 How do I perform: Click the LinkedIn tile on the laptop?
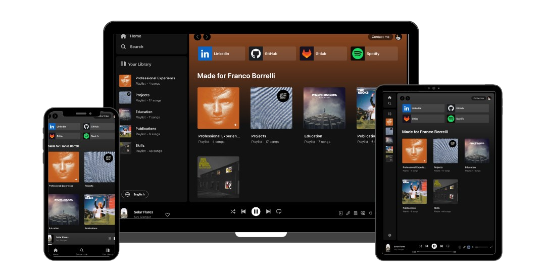point(221,53)
